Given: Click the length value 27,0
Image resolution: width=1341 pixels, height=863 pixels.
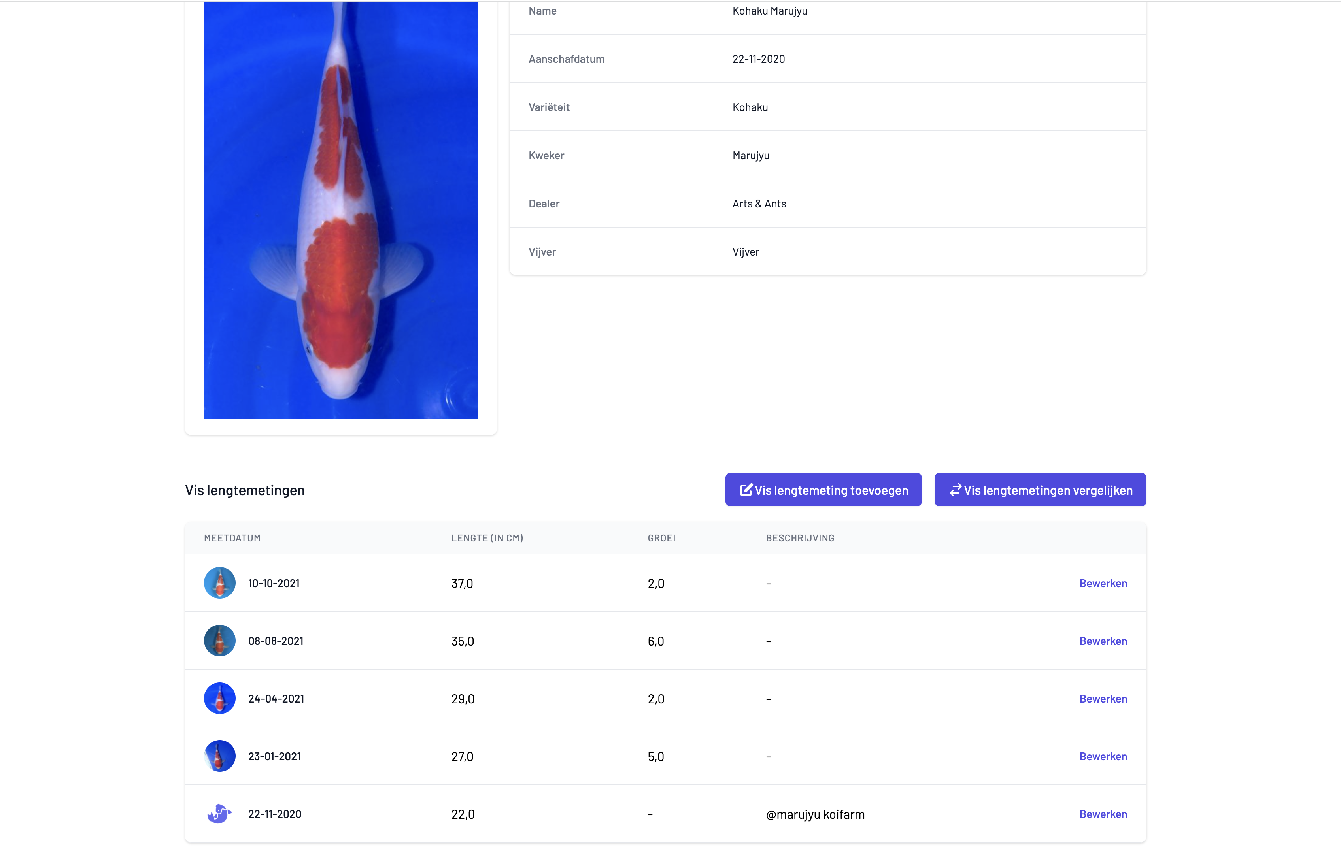Looking at the screenshot, I should (462, 757).
